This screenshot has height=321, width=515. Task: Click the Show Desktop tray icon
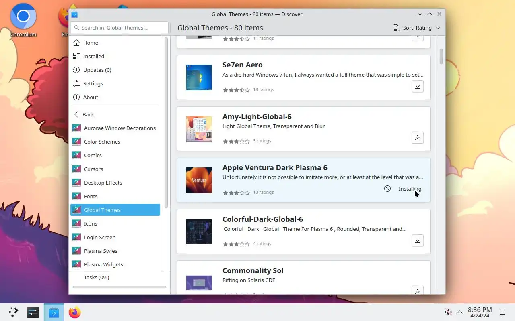[x=502, y=312]
